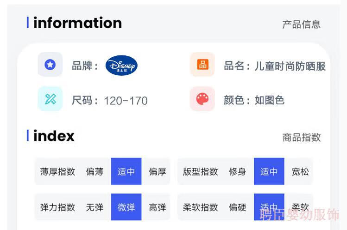This screenshot has height=230, width=347.
Task: Click the blue star brand icon
Action: [x=50, y=65]
